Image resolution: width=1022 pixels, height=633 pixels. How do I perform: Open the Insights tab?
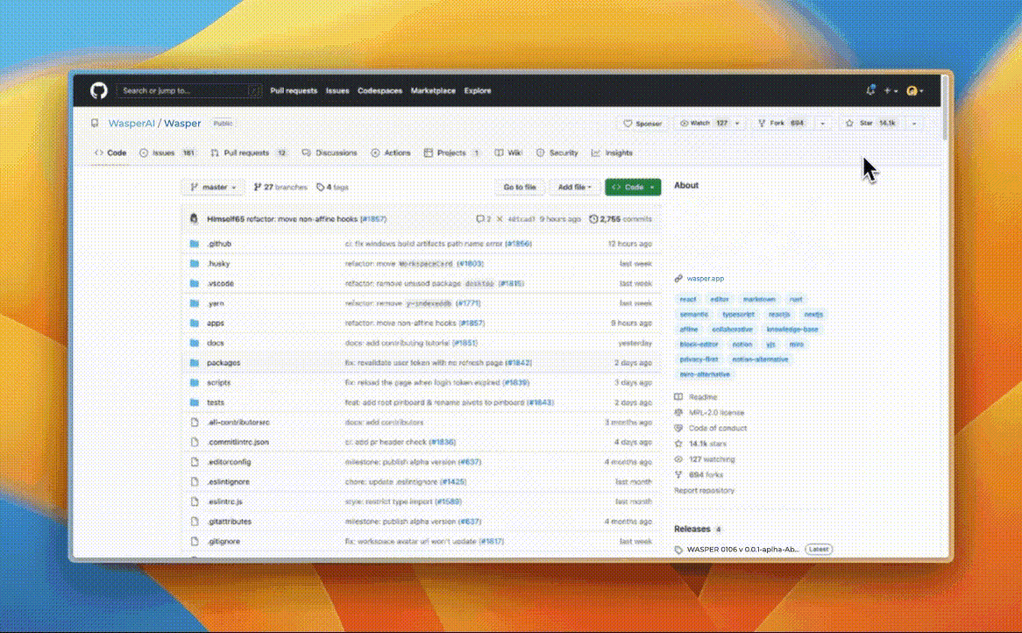tap(612, 153)
